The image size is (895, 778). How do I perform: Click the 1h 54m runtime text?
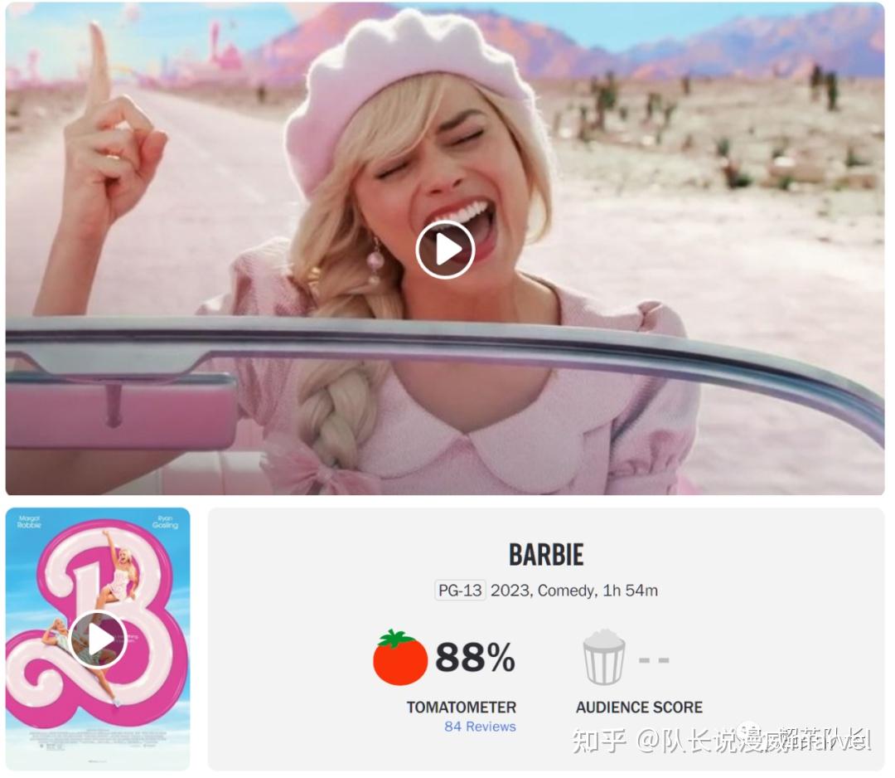click(x=631, y=590)
